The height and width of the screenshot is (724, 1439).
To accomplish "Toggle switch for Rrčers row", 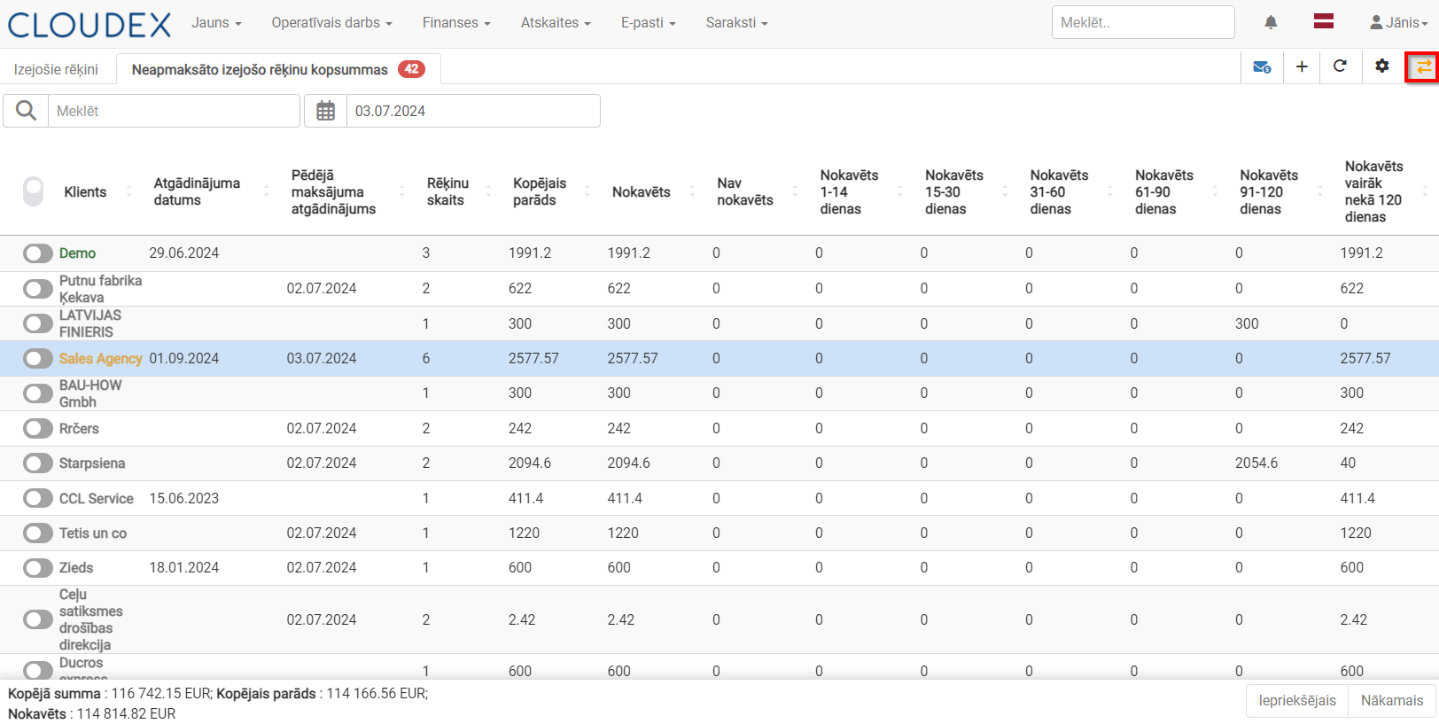I will click(x=38, y=428).
